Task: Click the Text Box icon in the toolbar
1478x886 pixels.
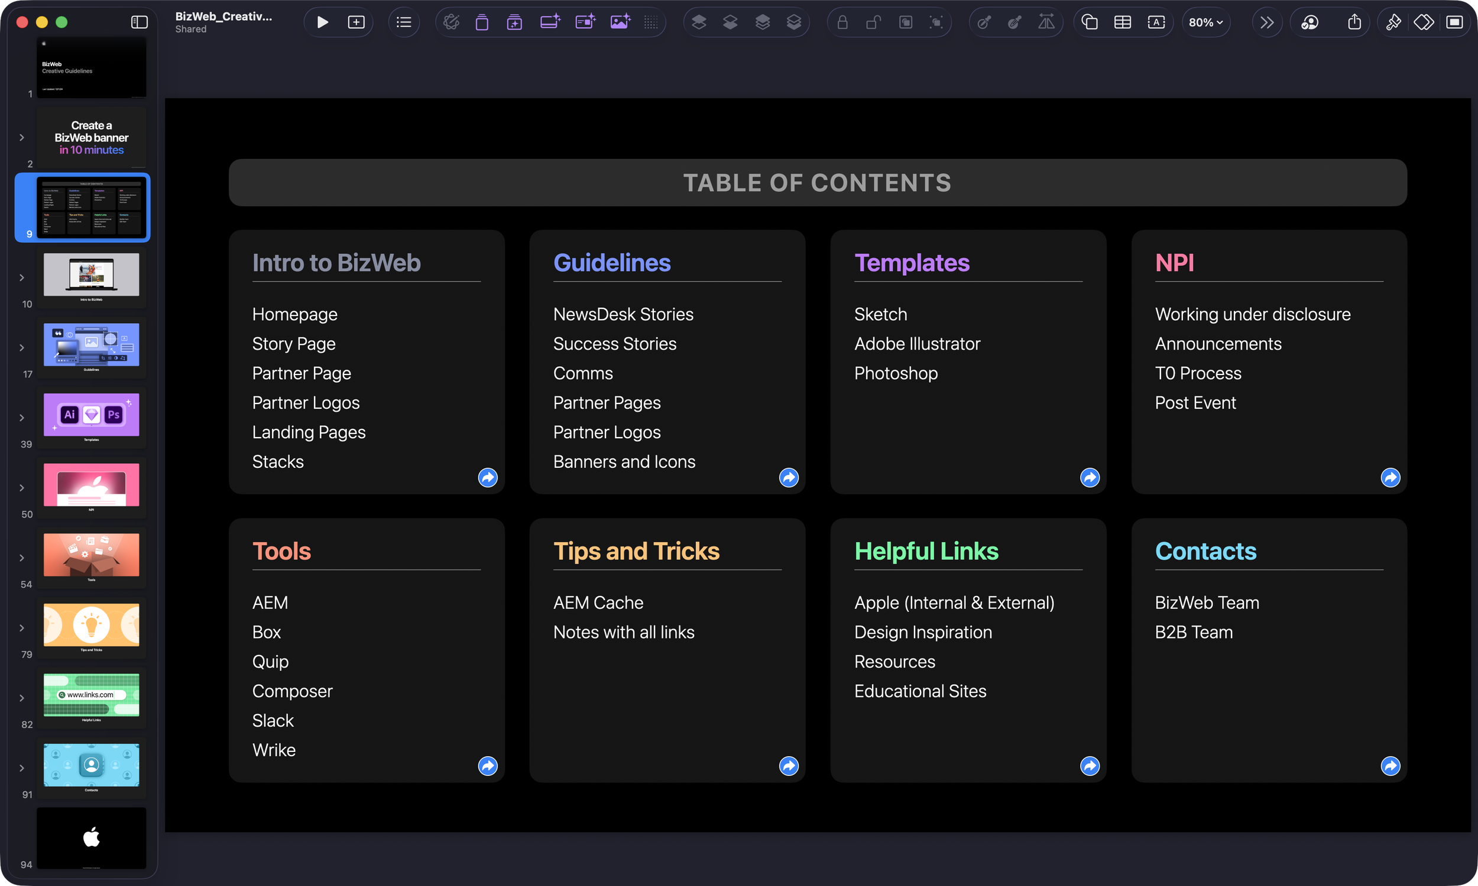Action: [1156, 22]
